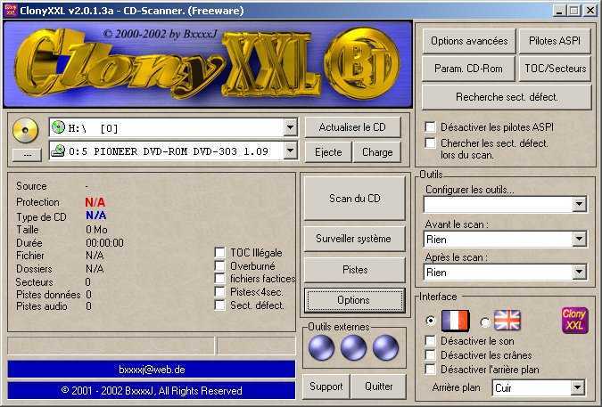Open the Avant le scan dropdown

pyautogui.click(x=579, y=240)
